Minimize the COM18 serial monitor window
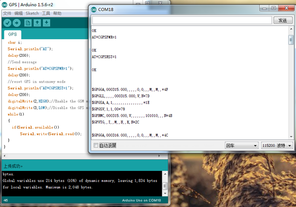296x207 pixels. pyautogui.click(x=264, y=8)
